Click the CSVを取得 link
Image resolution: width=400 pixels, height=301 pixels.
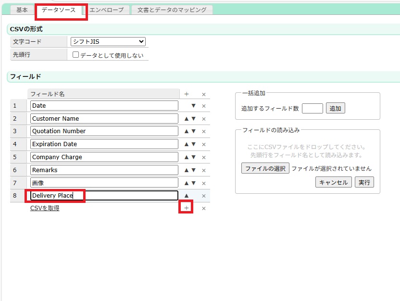point(45,208)
